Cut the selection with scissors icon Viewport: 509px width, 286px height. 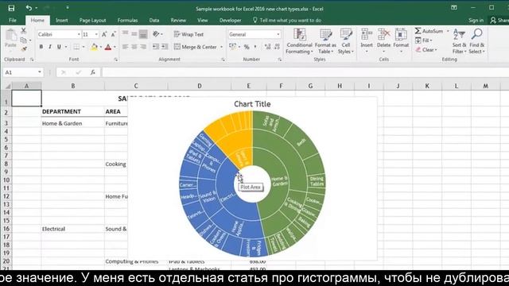point(23,31)
